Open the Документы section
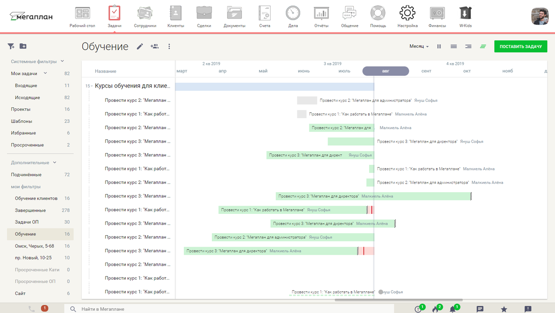 (x=234, y=17)
